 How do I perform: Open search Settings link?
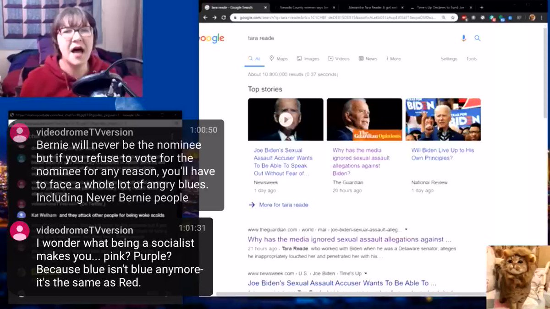tap(449, 59)
